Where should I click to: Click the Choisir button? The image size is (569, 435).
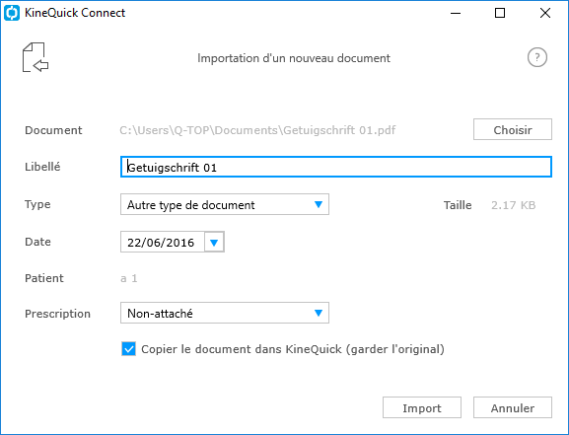coord(513,129)
